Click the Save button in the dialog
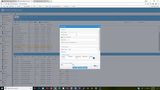 75,67
